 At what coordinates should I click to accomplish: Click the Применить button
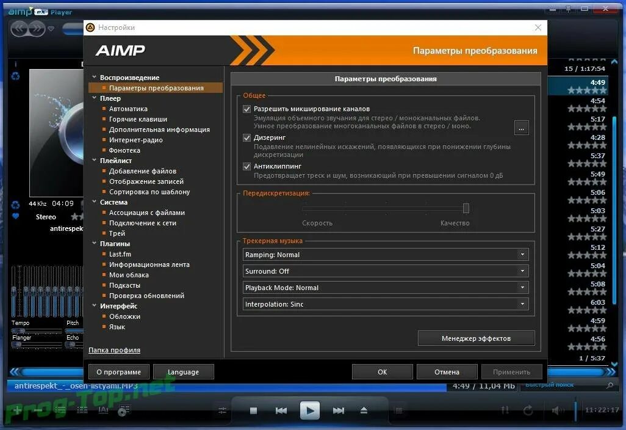(511, 371)
